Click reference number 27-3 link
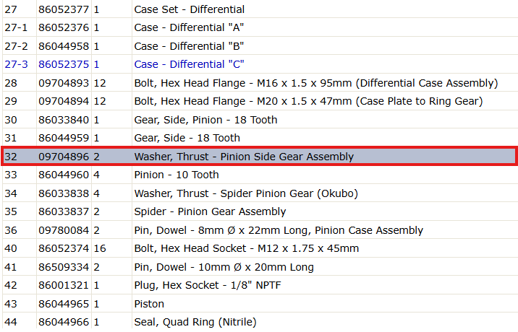 click(16, 64)
